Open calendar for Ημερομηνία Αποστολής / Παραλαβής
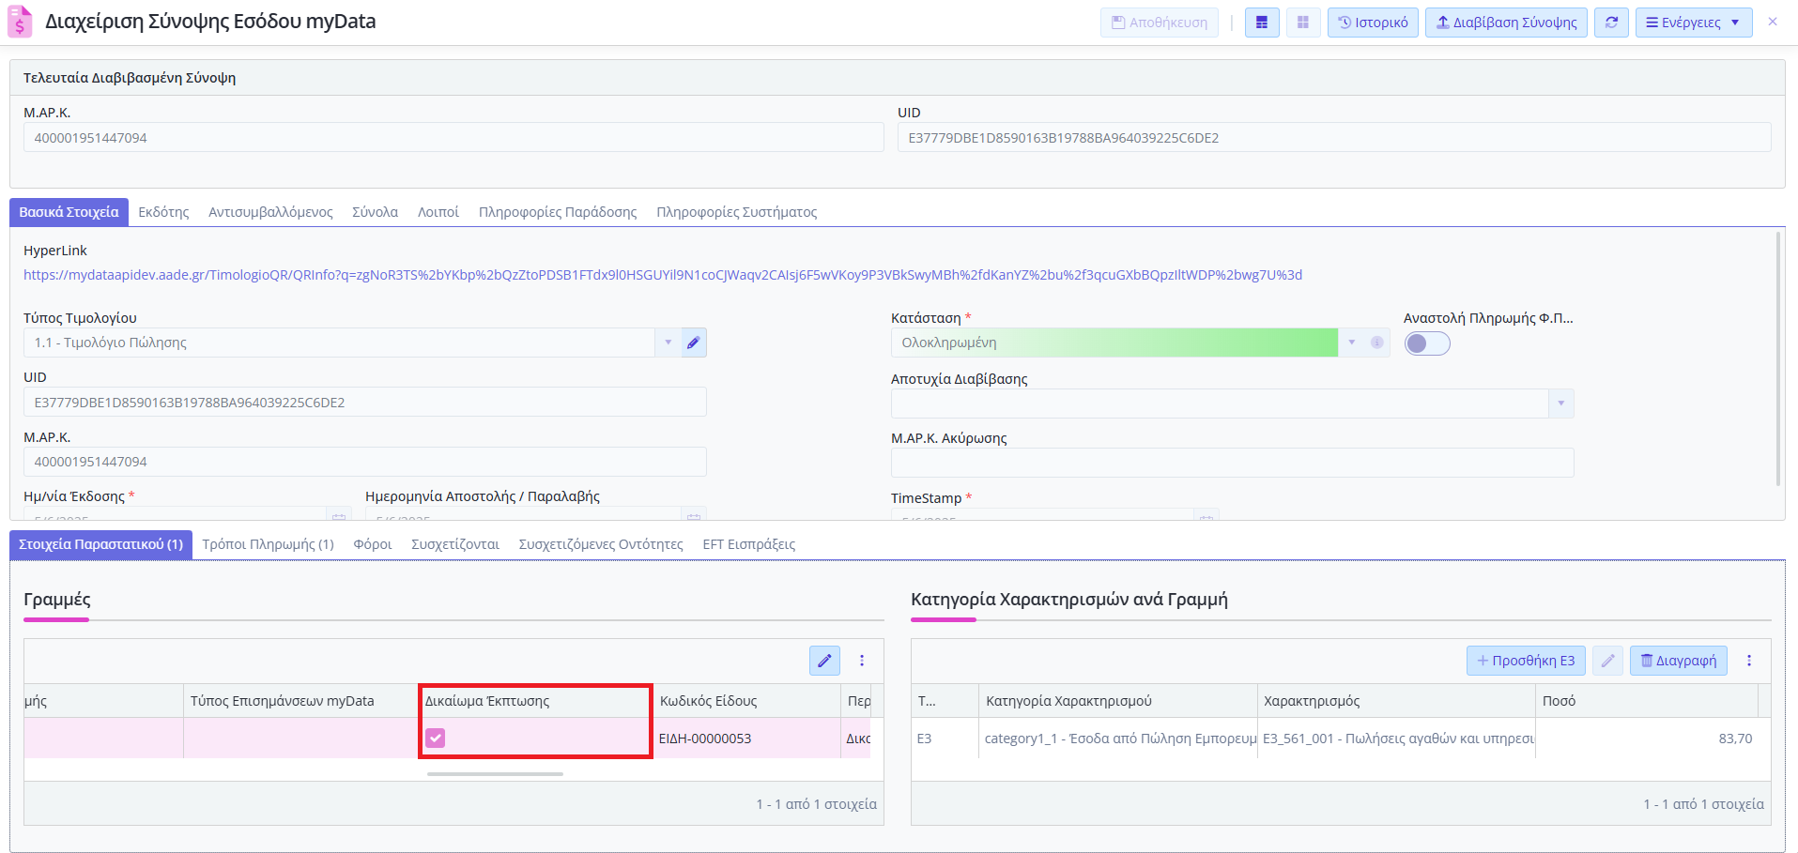The width and height of the screenshot is (1798, 853). 694,515
